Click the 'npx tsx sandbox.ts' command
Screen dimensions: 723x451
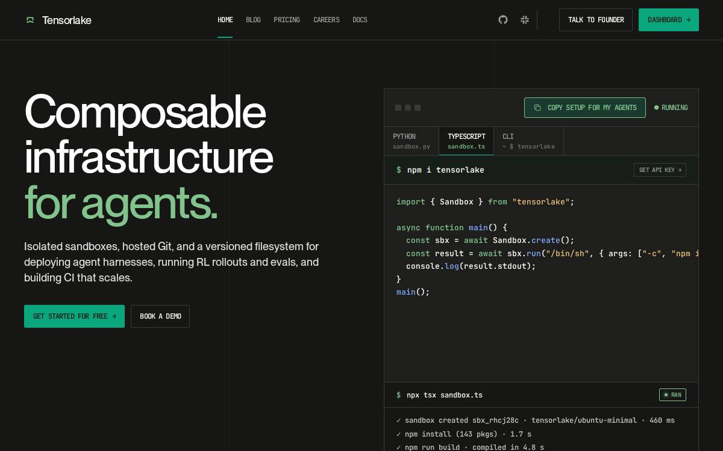pos(445,395)
